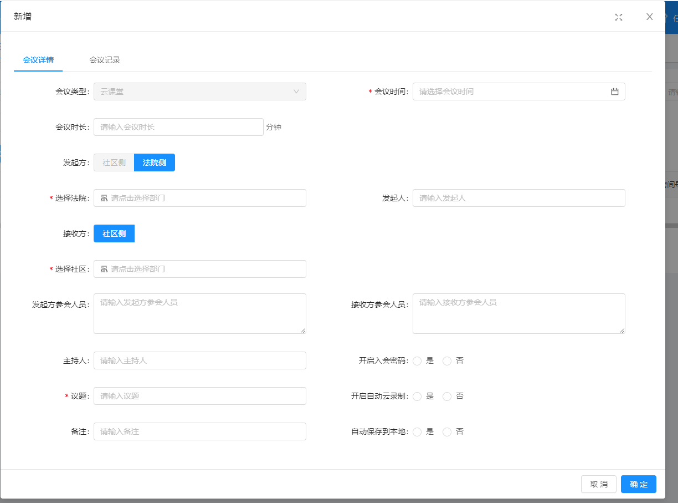Click the calendar icon in 会议时间 field
The height and width of the screenshot is (503, 678).
tap(615, 92)
